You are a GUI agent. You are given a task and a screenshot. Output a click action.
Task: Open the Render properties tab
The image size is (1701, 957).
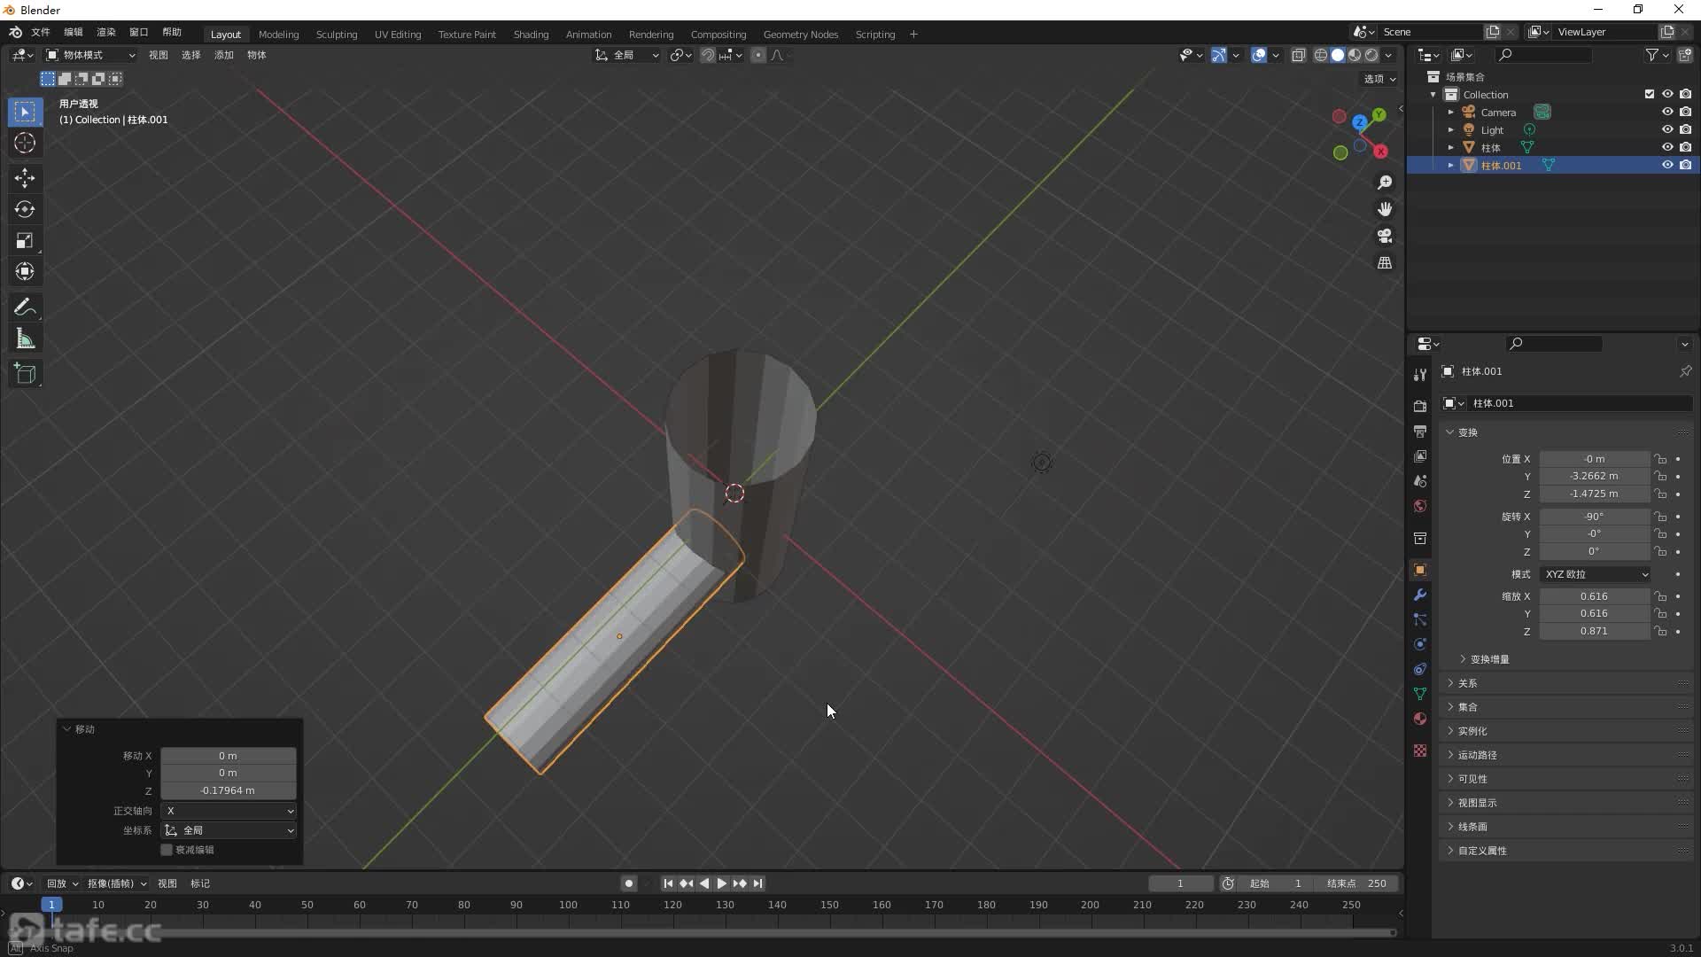[1420, 406]
